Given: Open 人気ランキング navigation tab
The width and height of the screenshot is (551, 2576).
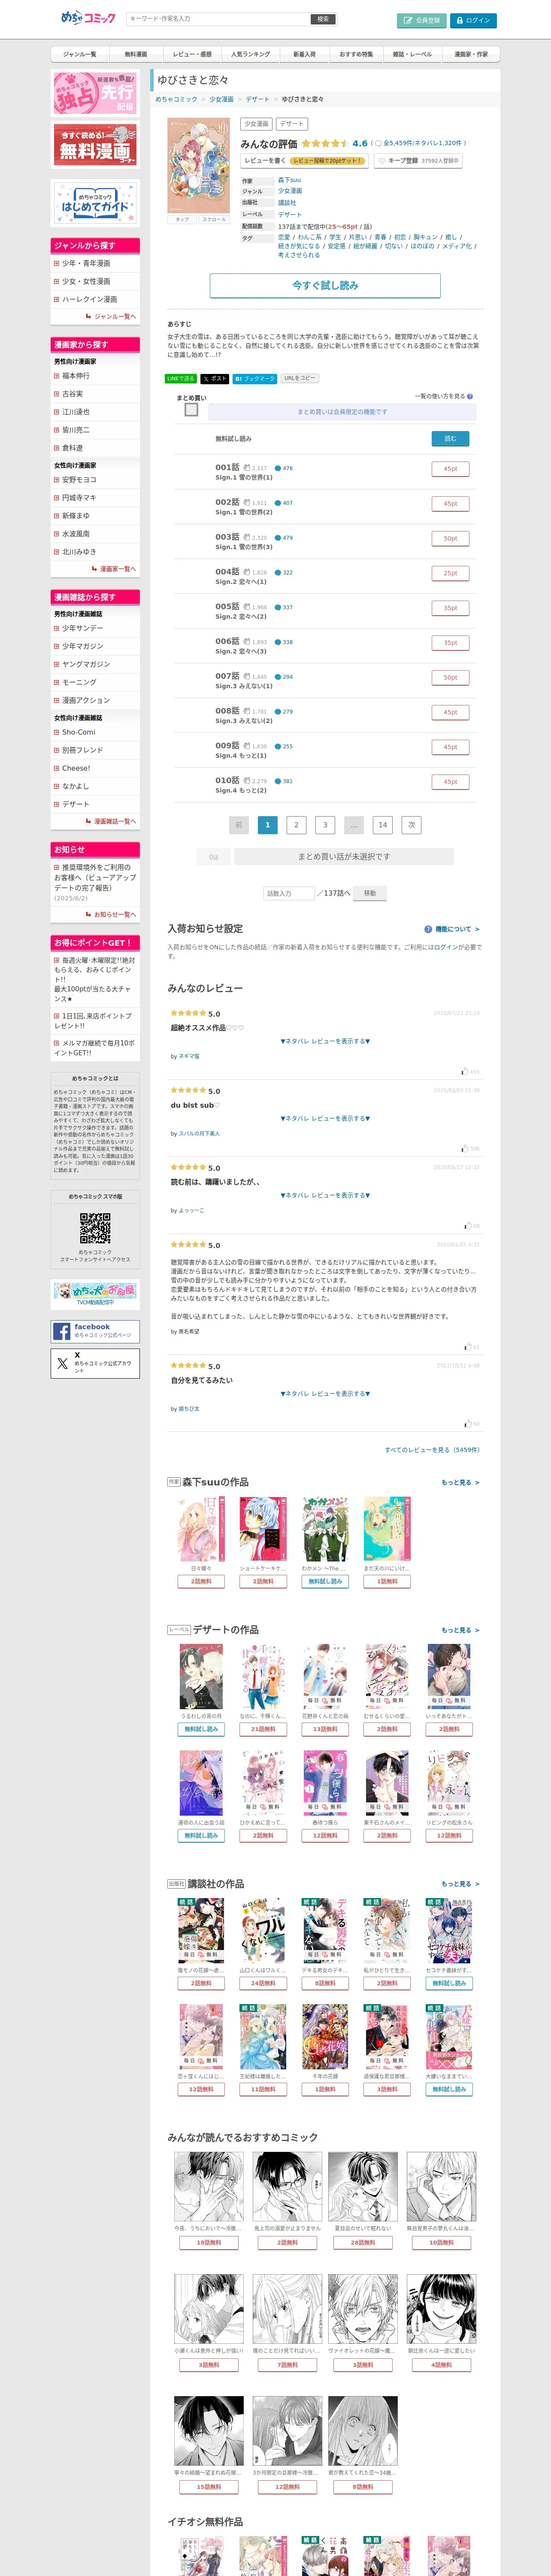Looking at the screenshot, I should click(250, 54).
